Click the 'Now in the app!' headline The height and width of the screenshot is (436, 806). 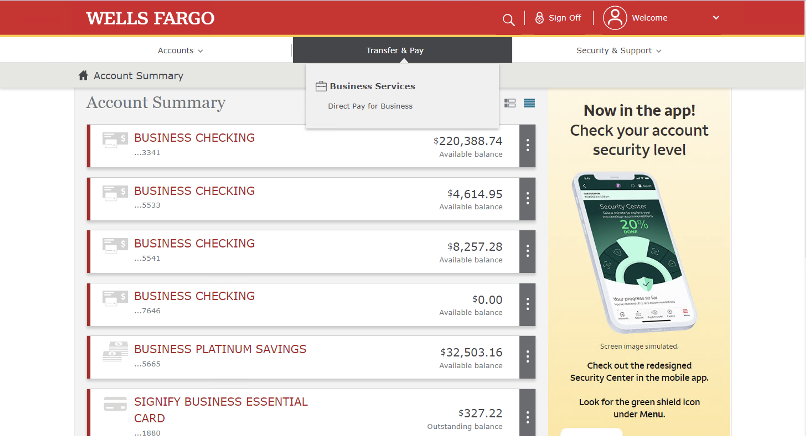[x=639, y=110]
